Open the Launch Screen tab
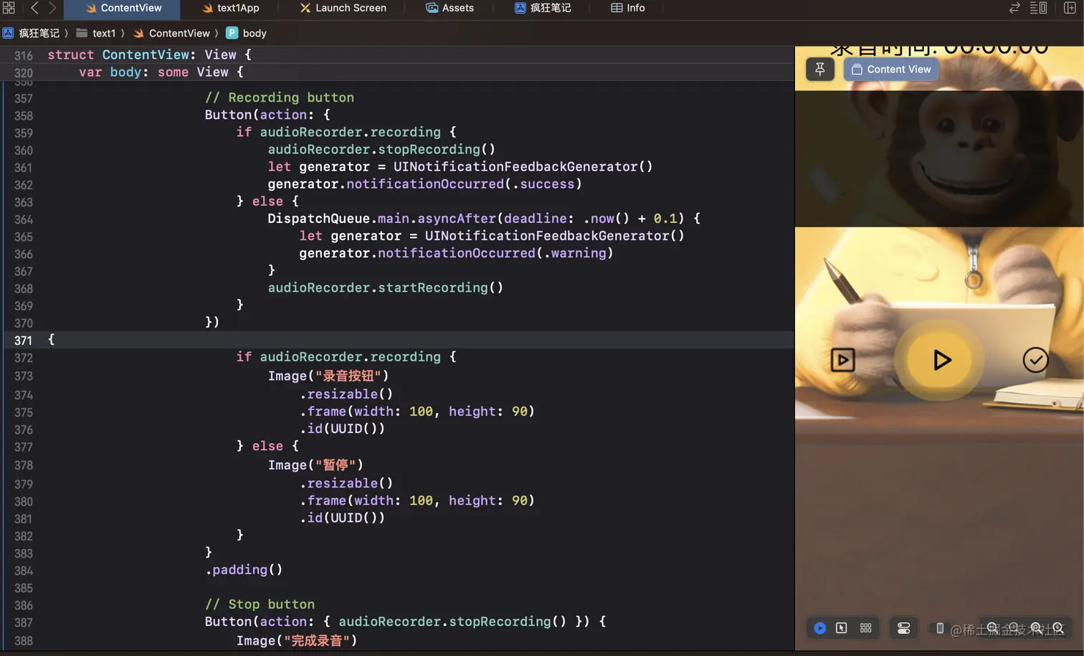 tap(343, 8)
